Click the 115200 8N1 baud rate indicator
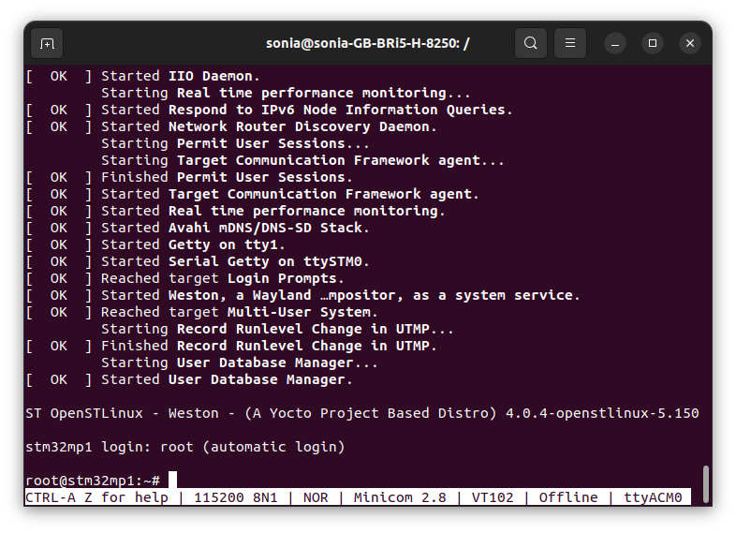This screenshot has height=533, width=736. 236,497
